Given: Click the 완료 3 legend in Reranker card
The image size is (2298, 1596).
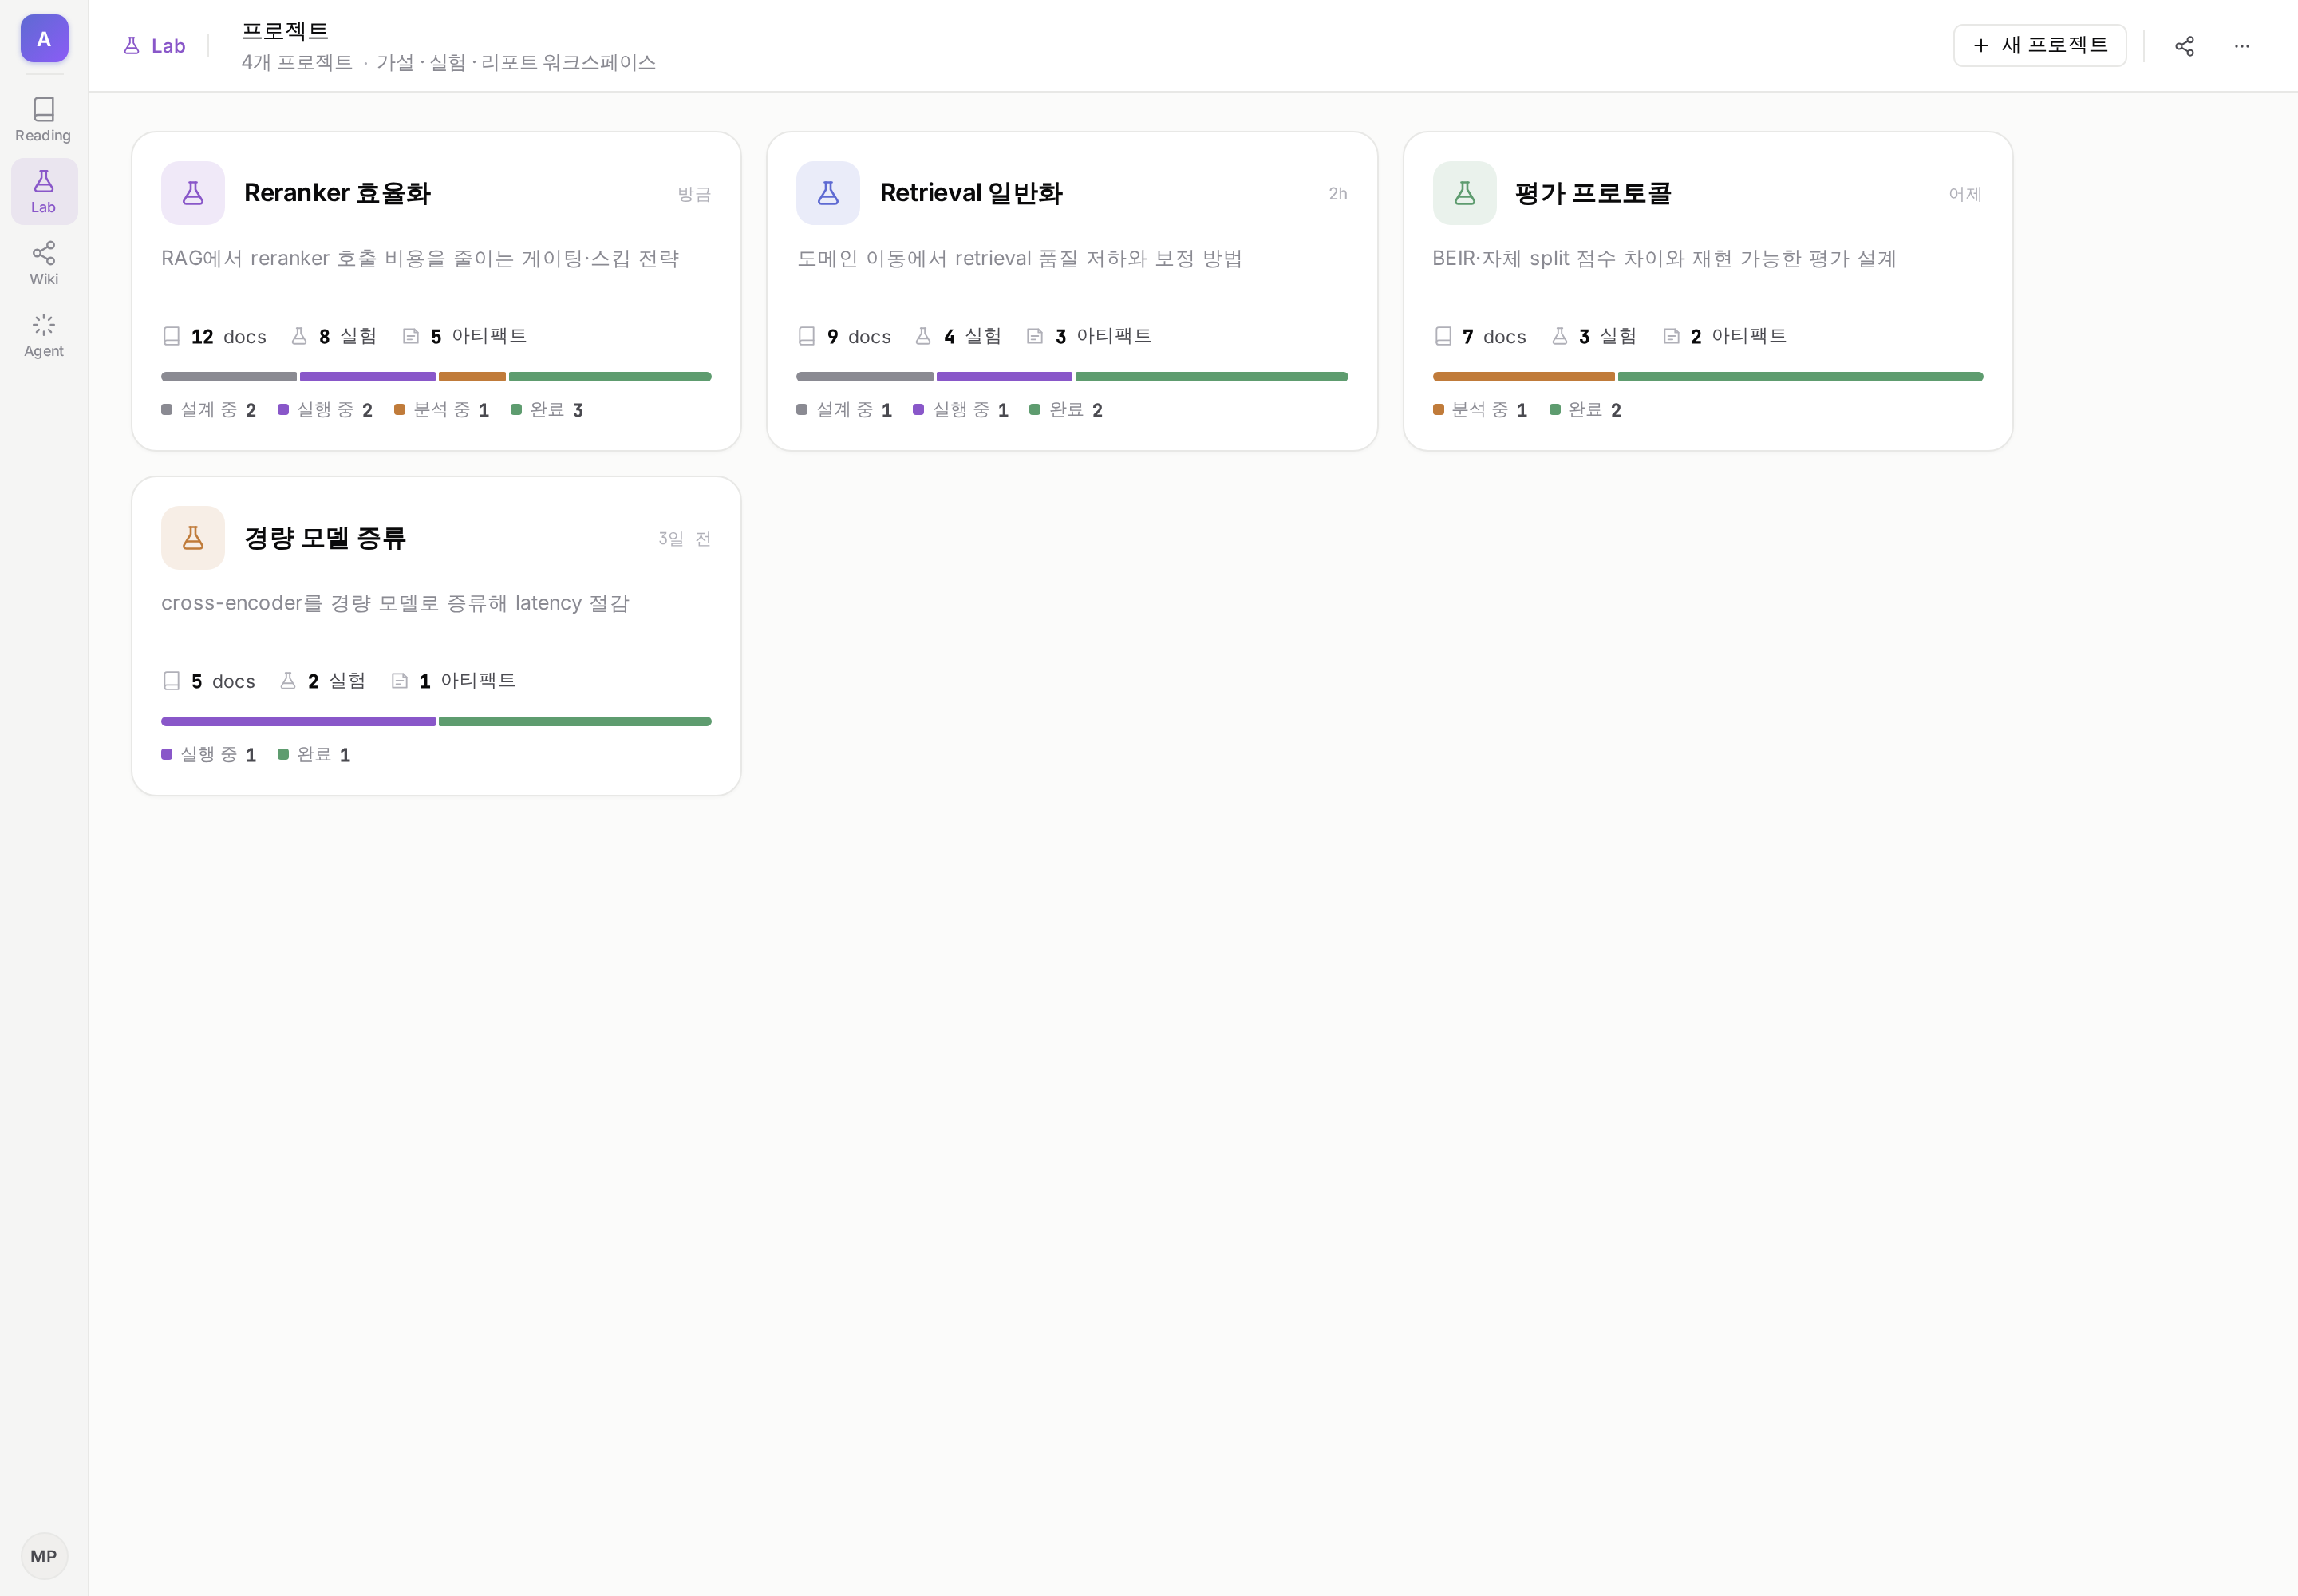Looking at the screenshot, I should pos(547,410).
